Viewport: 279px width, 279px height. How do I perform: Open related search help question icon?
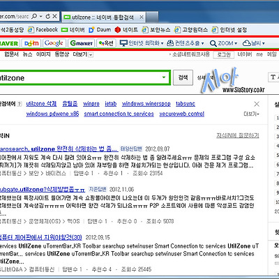[20, 104]
